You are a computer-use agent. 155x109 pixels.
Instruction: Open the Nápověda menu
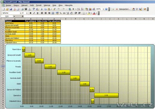click(69, 5)
